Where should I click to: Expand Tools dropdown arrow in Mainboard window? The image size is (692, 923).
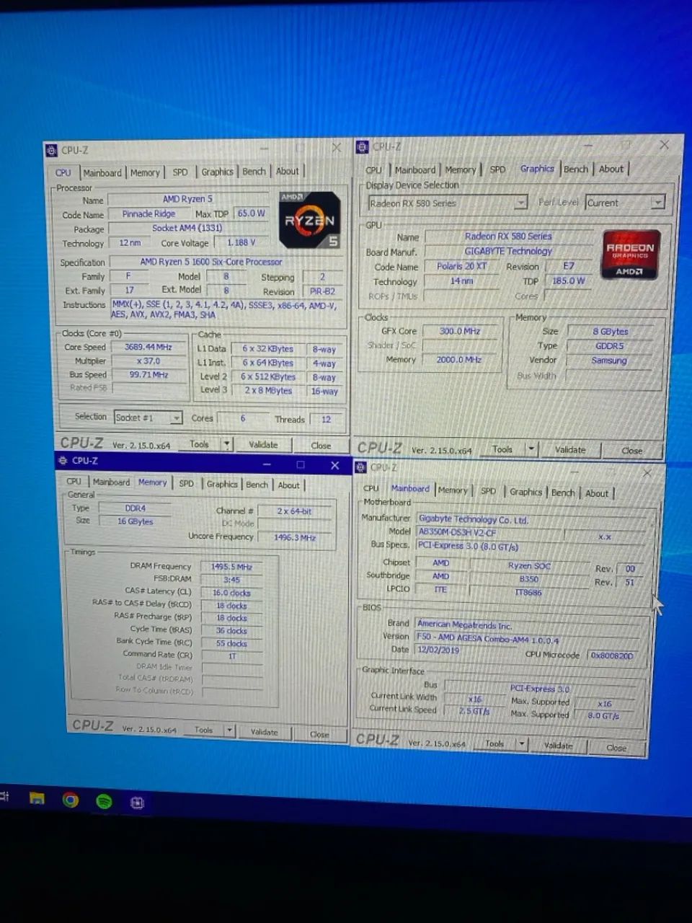(522, 743)
